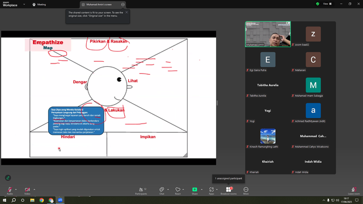The width and height of the screenshot is (363, 204).
Task: Select the Muhamad Imam Subagja participant tile
Action: coord(313,85)
